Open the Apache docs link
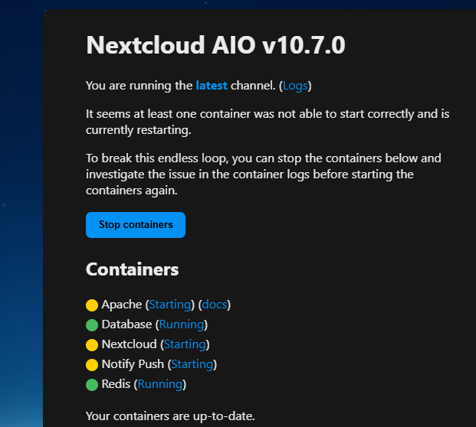Image resolution: width=476 pixels, height=427 pixels. point(215,305)
